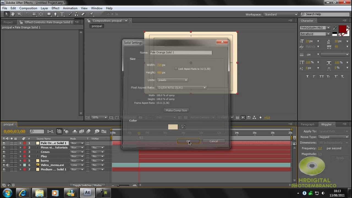Select the Unified Camera tool
The image size is (352, 198).
[x=34, y=14]
